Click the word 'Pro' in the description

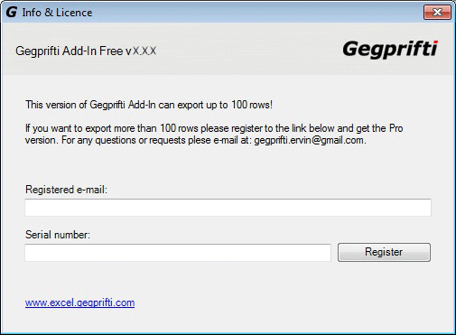coord(396,128)
